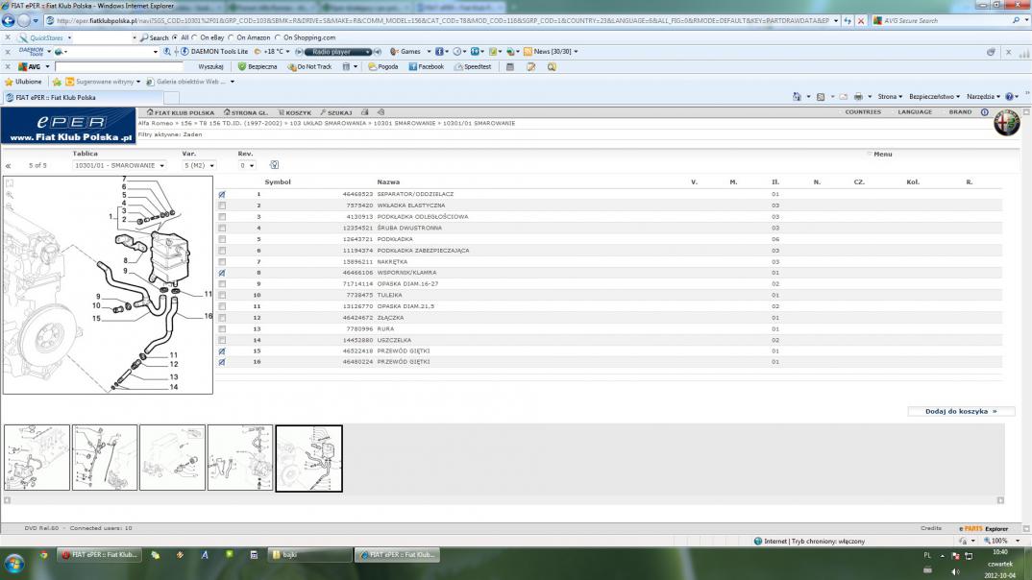1032x580 pixels.
Task: Open SZUKAJ search tool in ePER
Action: (x=336, y=112)
